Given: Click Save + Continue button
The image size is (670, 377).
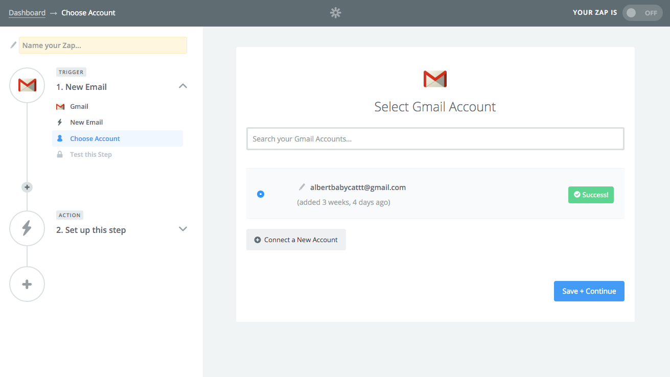Looking at the screenshot, I should coord(589,291).
